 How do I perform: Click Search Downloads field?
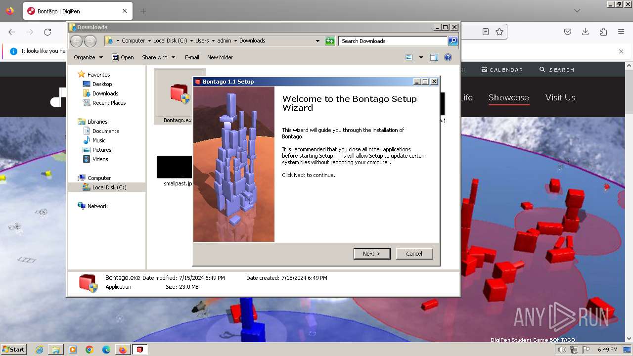(x=393, y=41)
